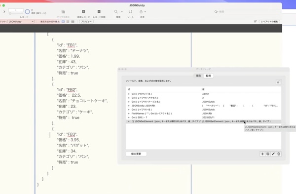This screenshot has width=296, height=194.
Task: Select the Get ( レイアウト名 ) expression row
Action: (x=203, y=110)
